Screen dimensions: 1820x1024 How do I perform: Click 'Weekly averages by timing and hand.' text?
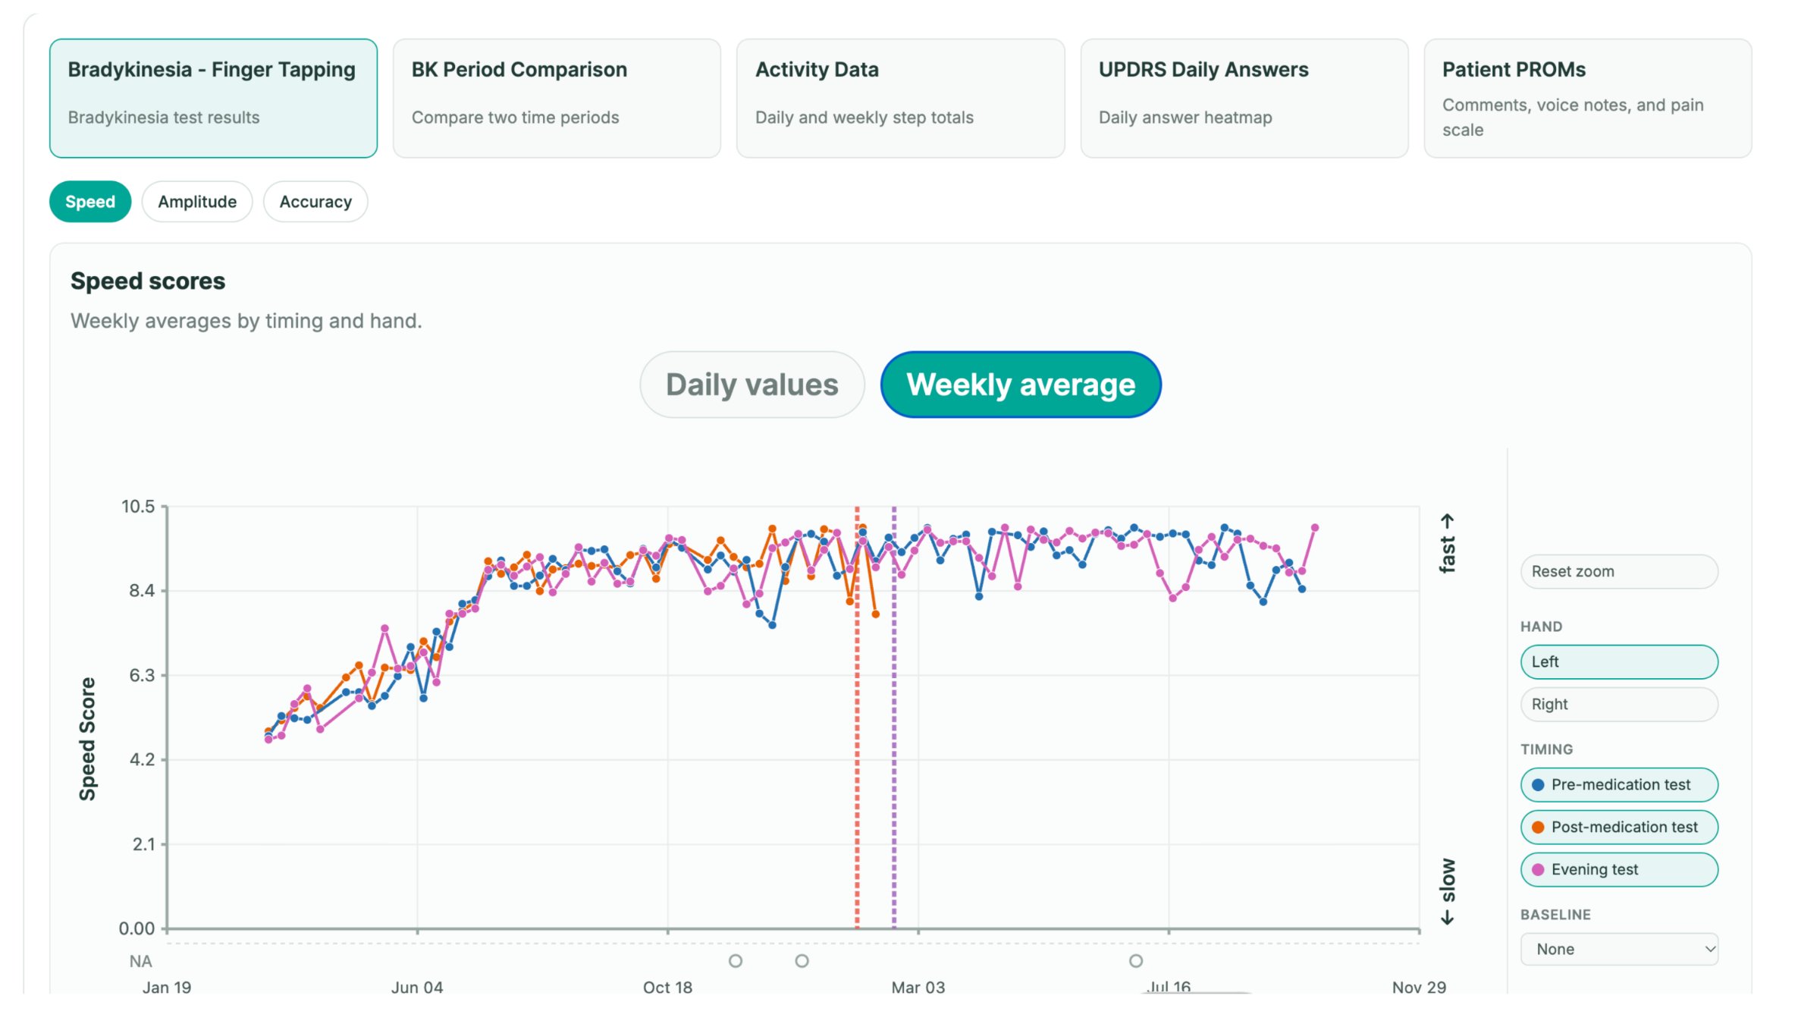point(246,321)
